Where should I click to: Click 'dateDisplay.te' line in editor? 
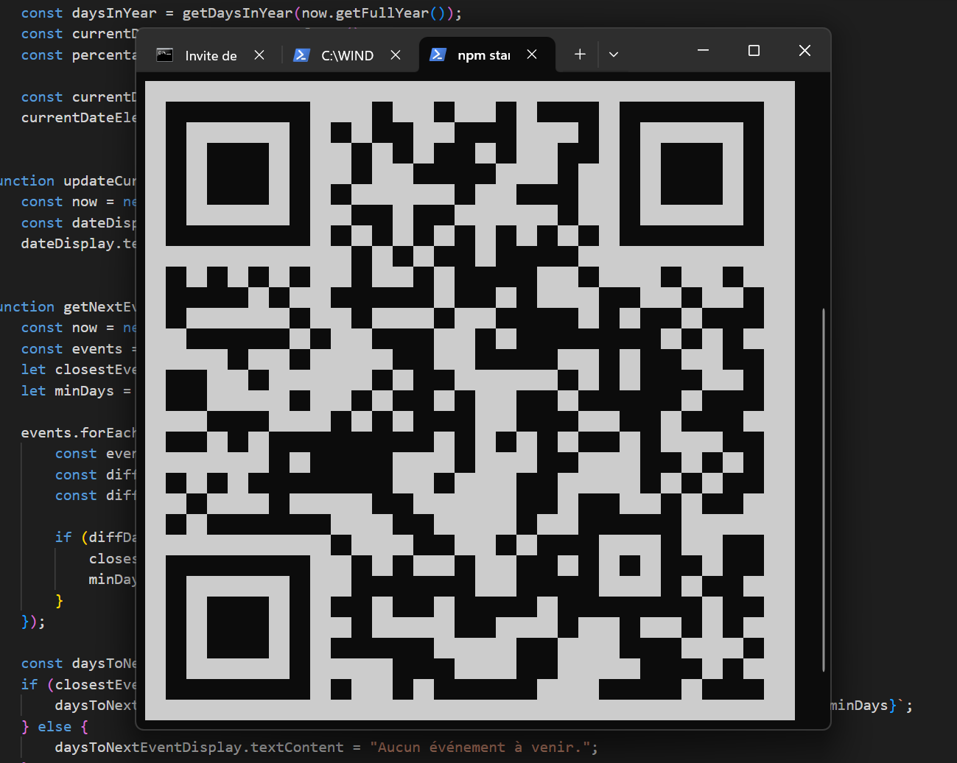(x=78, y=244)
